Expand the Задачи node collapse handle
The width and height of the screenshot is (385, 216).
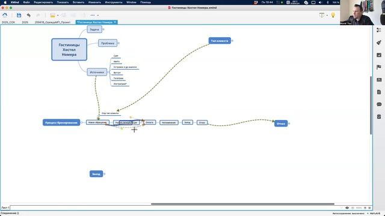point(103,29)
